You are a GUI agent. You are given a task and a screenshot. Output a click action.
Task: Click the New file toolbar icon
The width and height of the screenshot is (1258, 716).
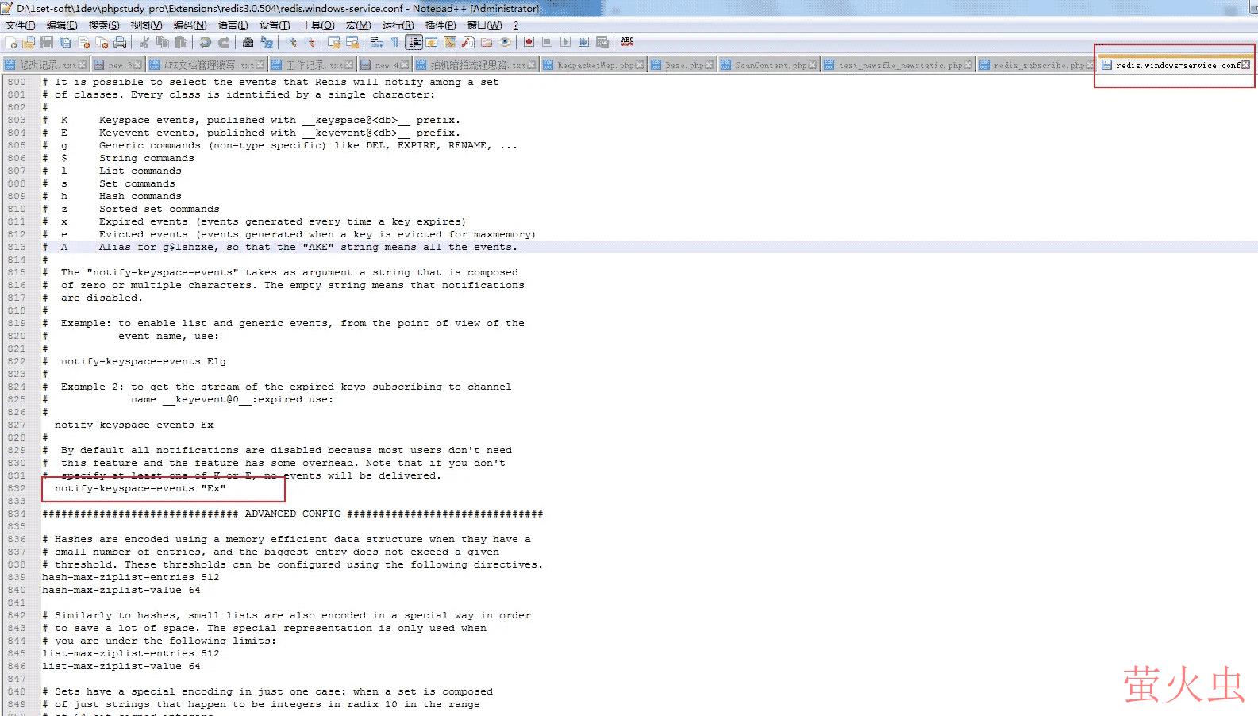(x=10, y=42)
